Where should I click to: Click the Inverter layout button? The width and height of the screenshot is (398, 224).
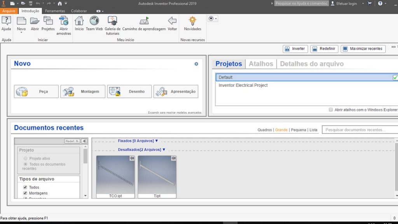pos(295,49)
